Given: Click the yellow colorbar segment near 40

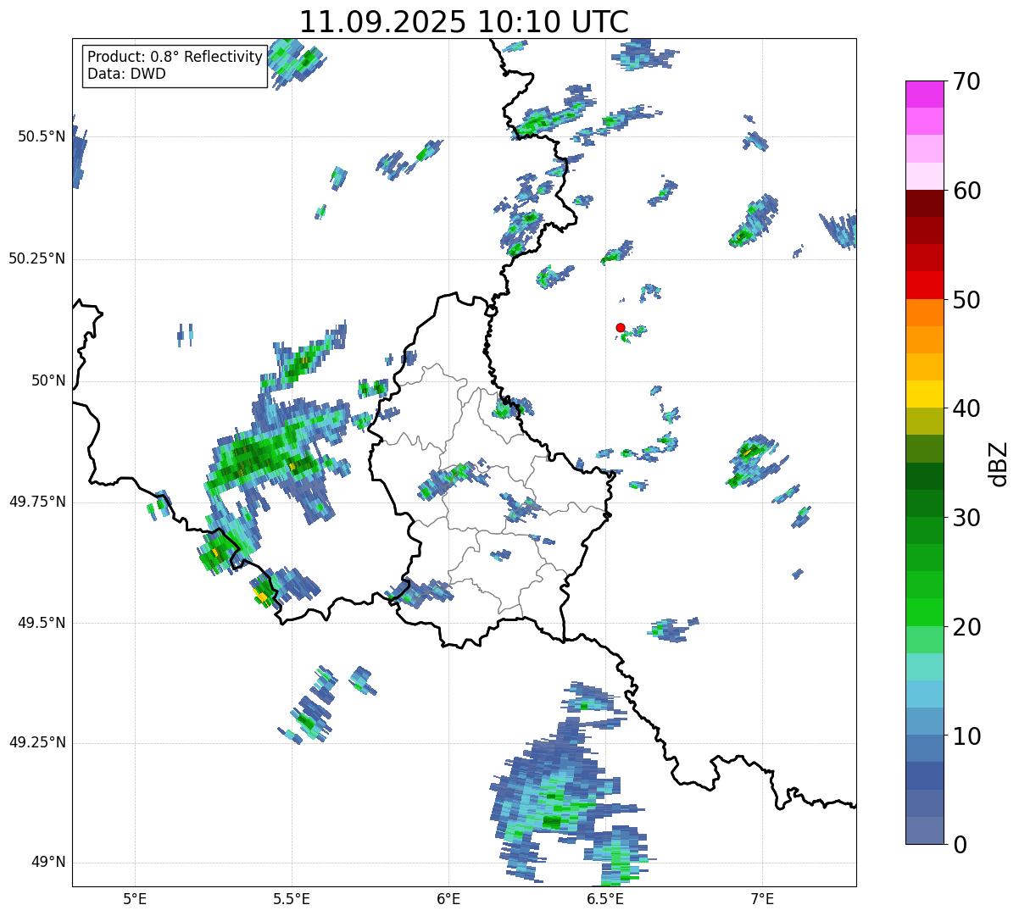Looking at the screenshot, I should click(x=924, y=394).
